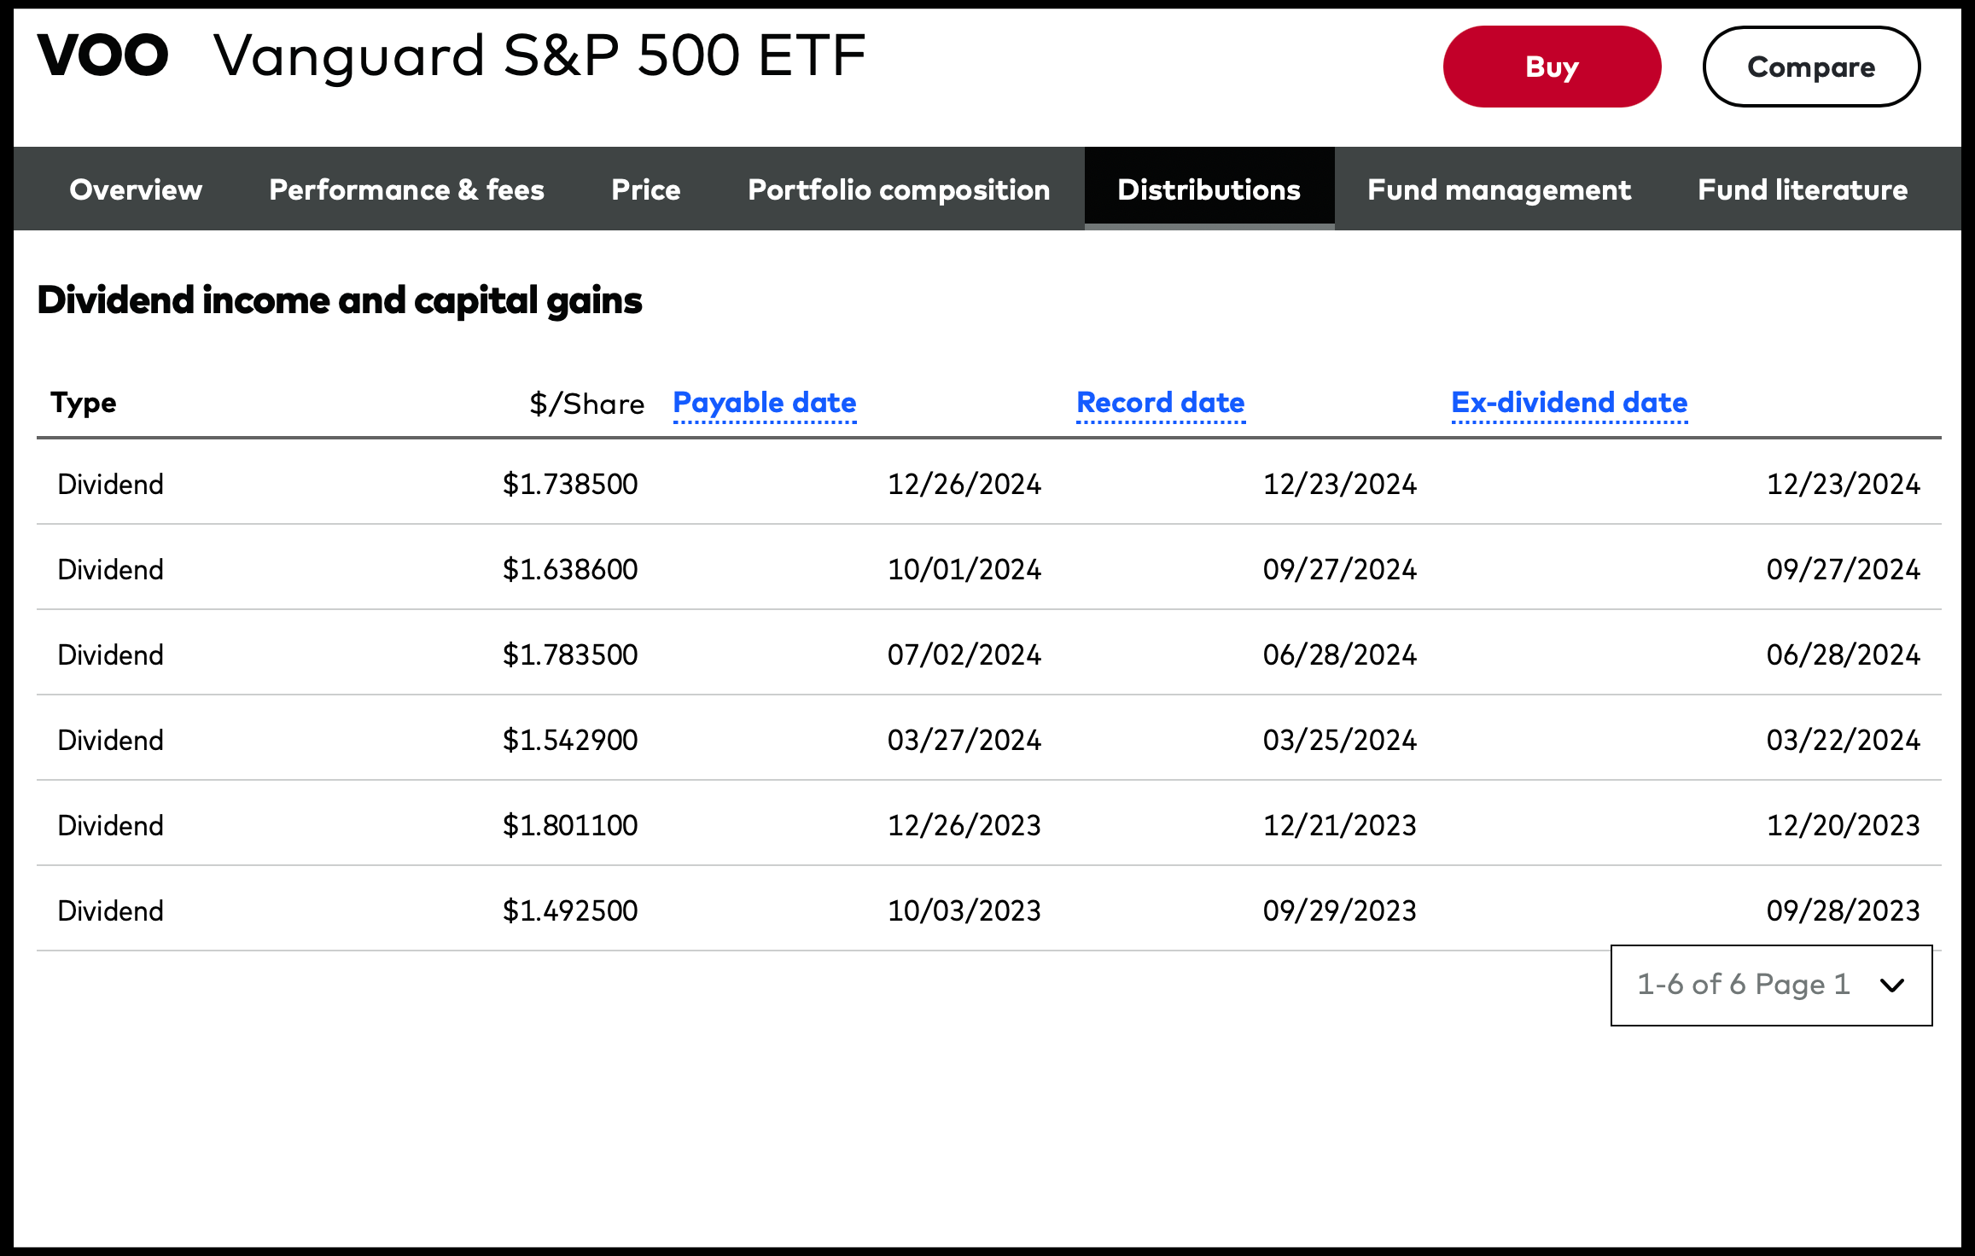This screenshot has height=1256, width=1975.
Task: Click the Record date header link
Action: click(x=1160, y=403)
